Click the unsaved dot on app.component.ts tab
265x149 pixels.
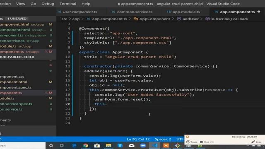tap(259, 12)
